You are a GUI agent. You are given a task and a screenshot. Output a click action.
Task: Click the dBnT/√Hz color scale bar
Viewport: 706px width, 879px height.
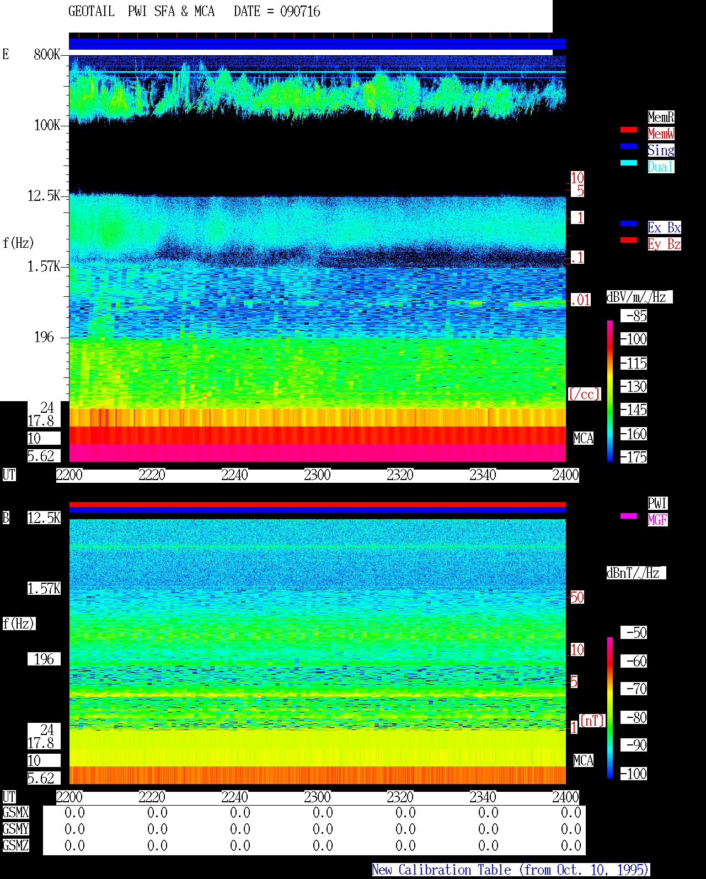coord(610,708)
